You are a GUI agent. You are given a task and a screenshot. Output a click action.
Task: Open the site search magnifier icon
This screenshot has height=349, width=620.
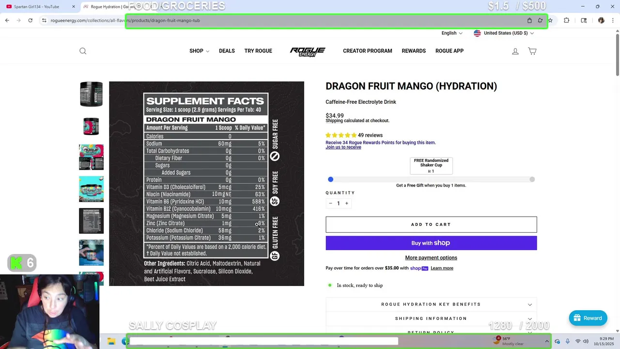[83, 51]
